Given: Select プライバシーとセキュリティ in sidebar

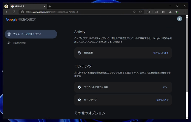Looking at the screenshot, I should point(31,34).
